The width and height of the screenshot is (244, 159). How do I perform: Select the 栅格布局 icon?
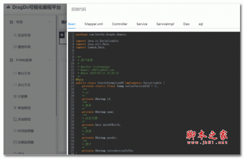(x=15, y=47)
